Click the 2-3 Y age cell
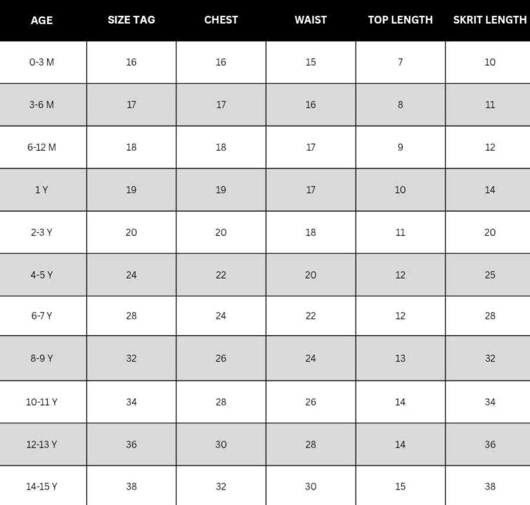Screen dimensions: 530x505 click(x=41, y=232)
